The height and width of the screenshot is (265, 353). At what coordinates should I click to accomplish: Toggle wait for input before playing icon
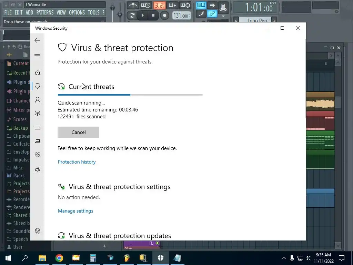coord(146,5)
